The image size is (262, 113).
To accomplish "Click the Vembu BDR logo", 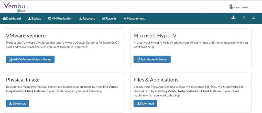I will (x=14, y=7).
